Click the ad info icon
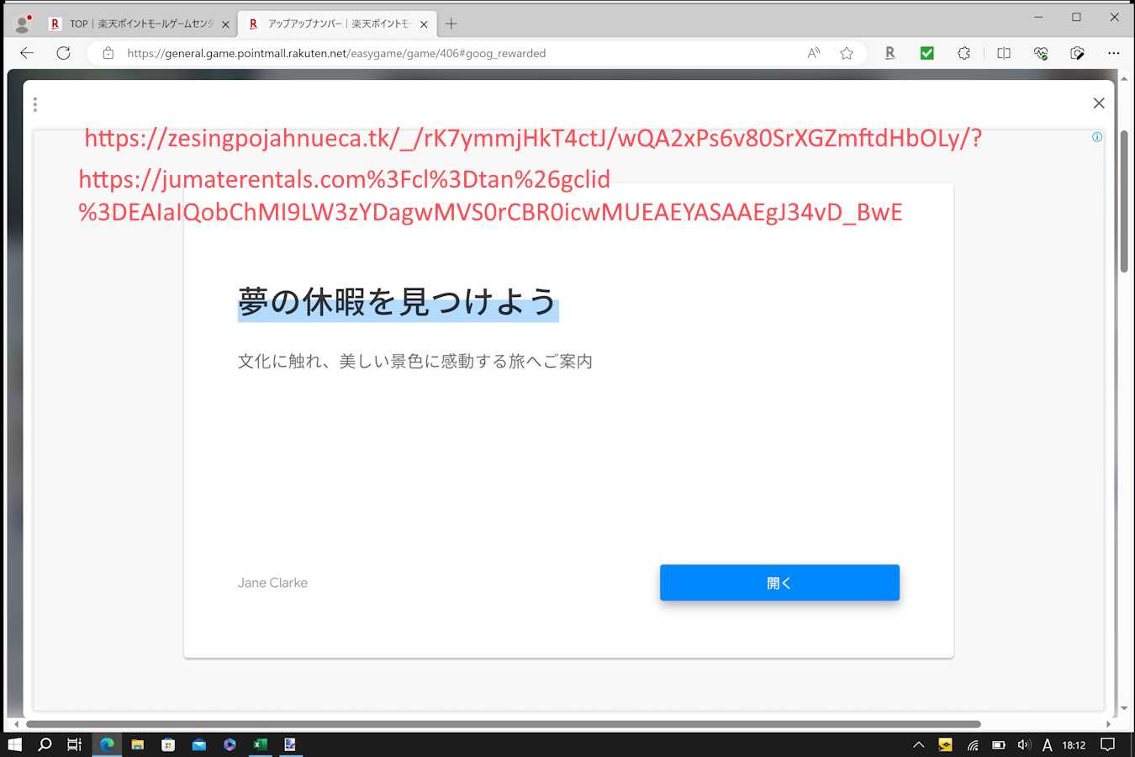The image size is (1135, 757). 1096,137
